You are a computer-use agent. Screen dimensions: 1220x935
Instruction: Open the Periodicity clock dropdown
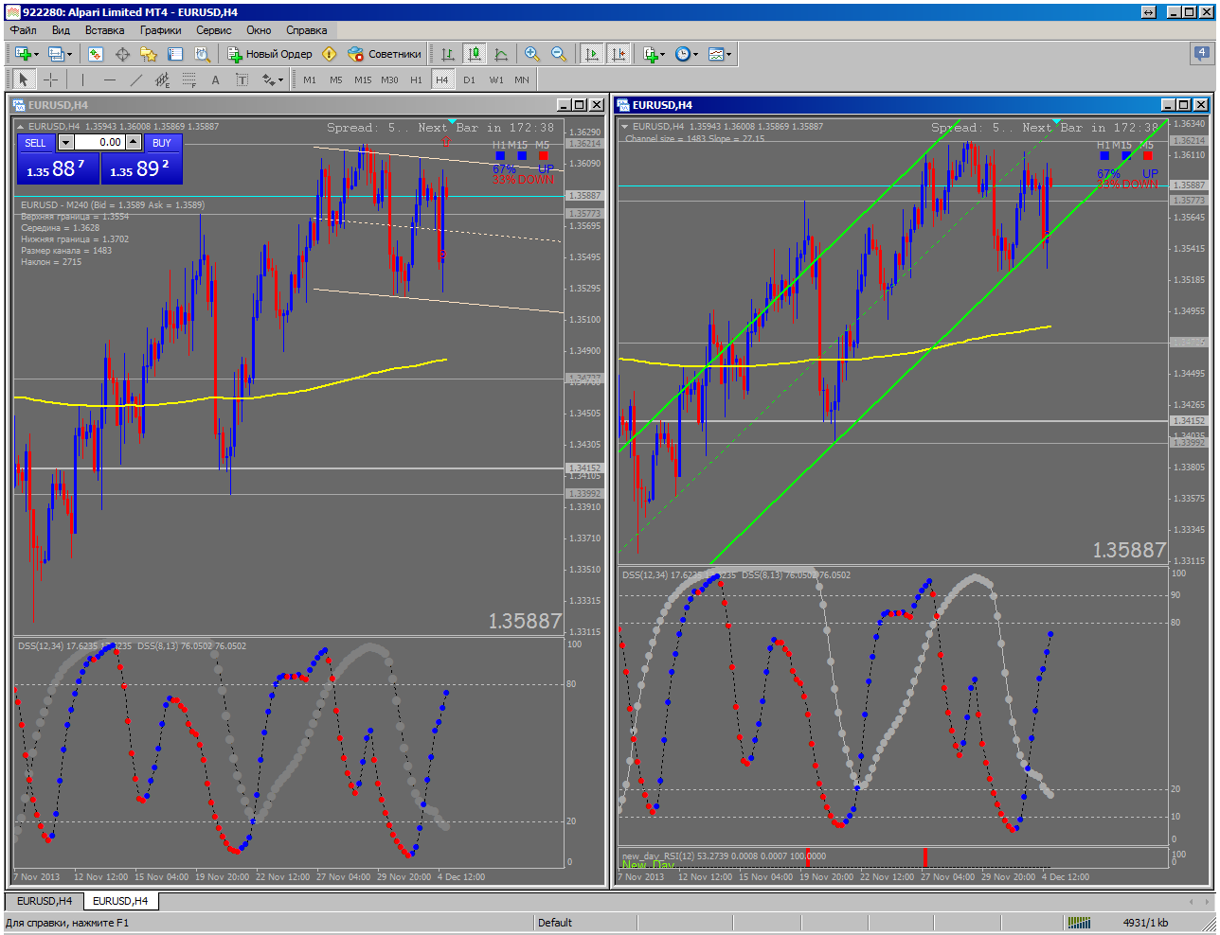point(687,54)
